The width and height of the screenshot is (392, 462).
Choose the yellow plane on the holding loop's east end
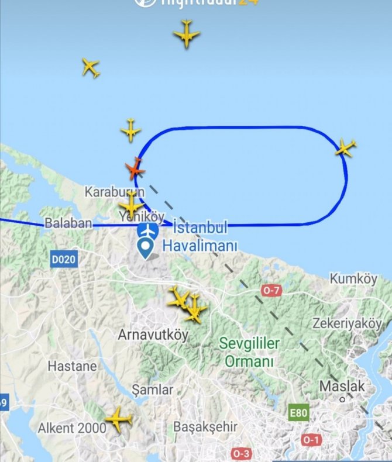click(346, 147)
